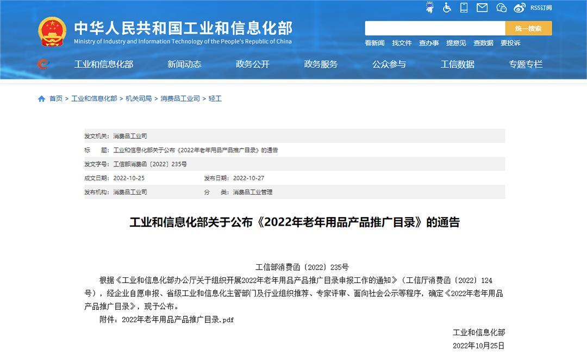The height and width of the screenshot is (364, 587).
Task: Open the wheelchair accessibility mode icon
Action: click(447, 8)
